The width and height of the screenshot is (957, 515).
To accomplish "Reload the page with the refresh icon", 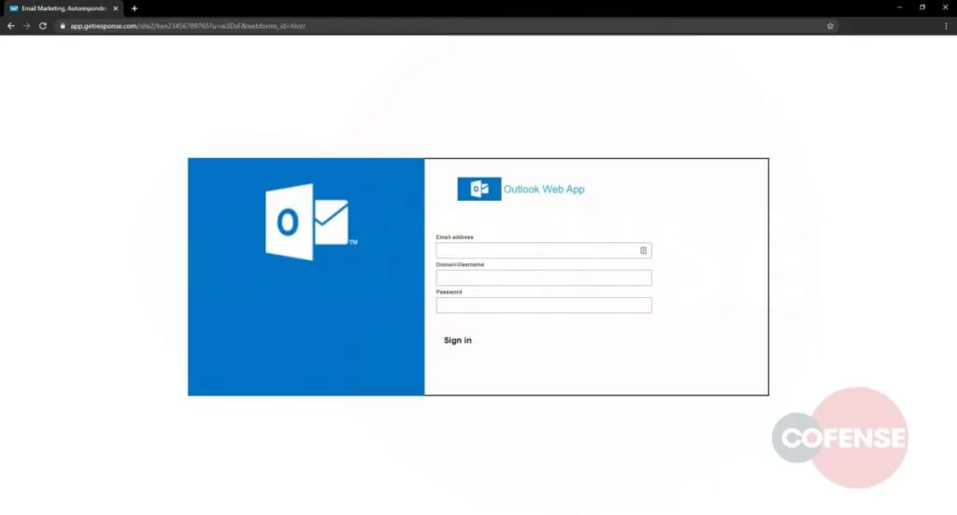I will tap(43, 26).
